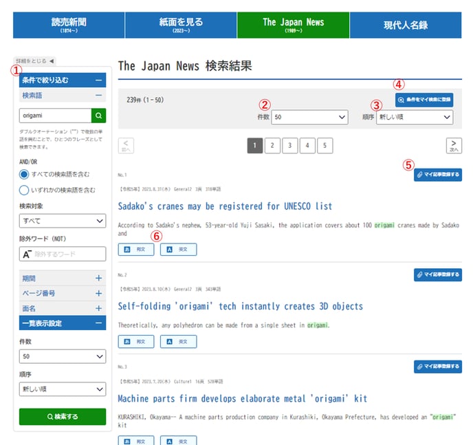Collapse the 条件で絞り込む section minus icon
This screenshot has height=445, width=473.
coord(99,80)
